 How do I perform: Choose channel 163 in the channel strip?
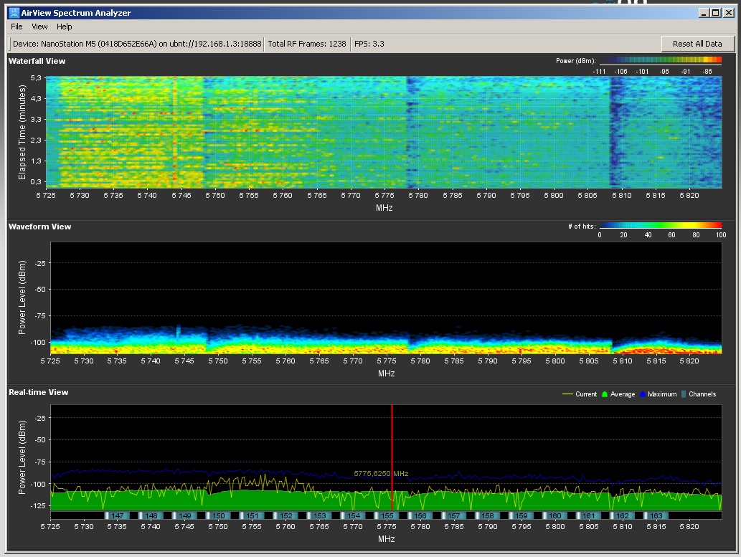click(x=656, y=516)
